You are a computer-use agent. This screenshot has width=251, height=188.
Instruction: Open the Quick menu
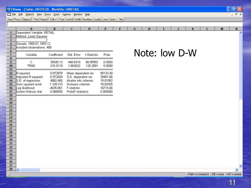coord(56,14)
